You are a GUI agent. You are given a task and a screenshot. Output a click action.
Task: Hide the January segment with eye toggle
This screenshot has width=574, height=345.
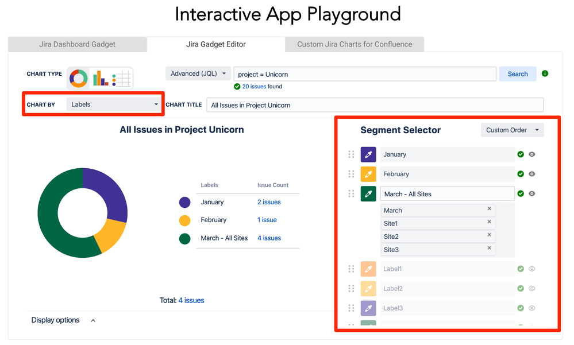(x=531, y=154)
